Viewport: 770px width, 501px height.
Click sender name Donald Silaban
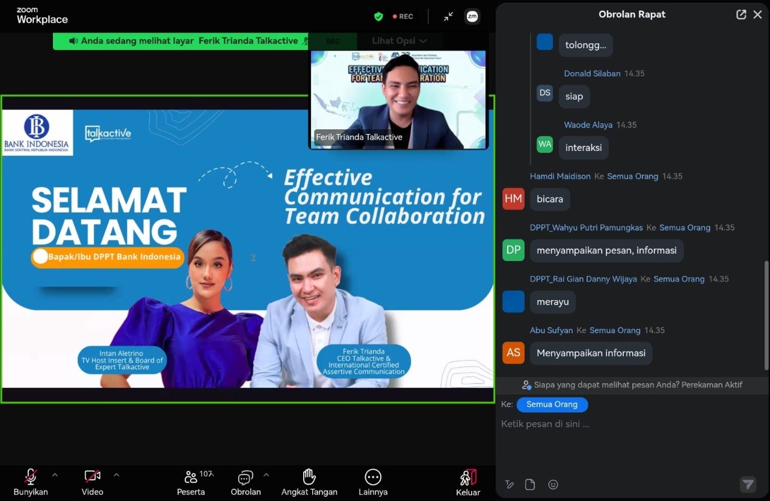592,73
